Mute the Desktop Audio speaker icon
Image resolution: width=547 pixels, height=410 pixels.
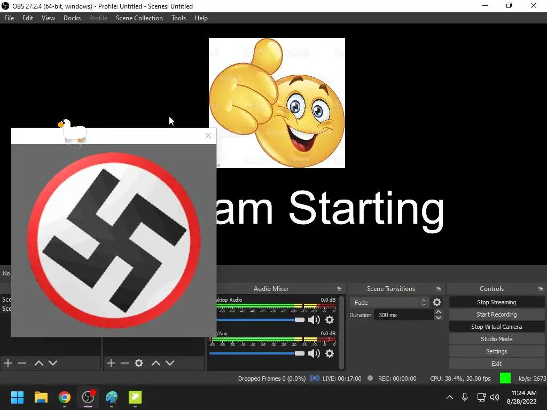[314, 320]
